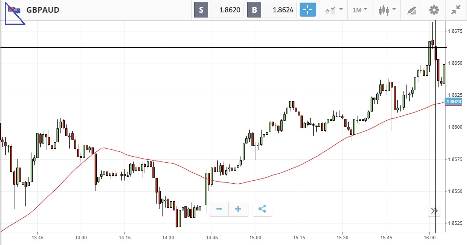Open chart settings gear
467x245 pixels.
pyautogui.click(x=434, y=10)
